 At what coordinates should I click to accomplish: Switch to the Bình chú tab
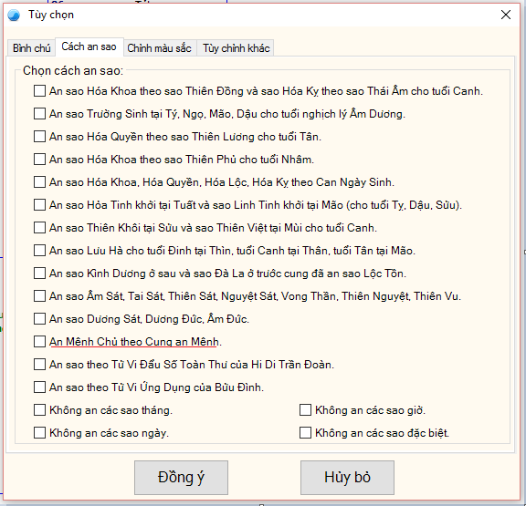[32, 48]
